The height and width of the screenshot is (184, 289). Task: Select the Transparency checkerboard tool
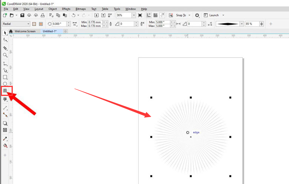[x=5, y=130]
